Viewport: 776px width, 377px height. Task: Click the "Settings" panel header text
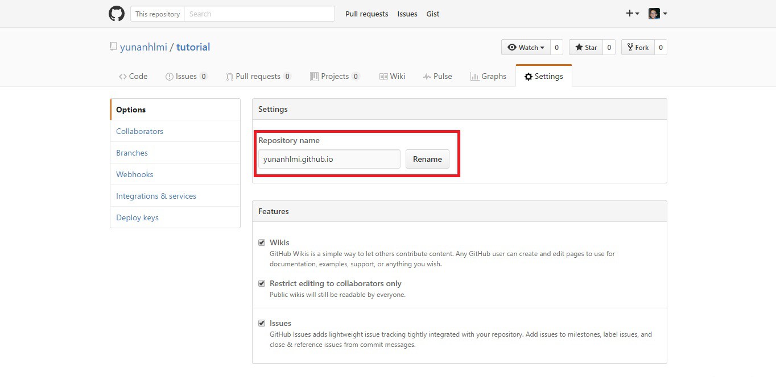[273, 109]
